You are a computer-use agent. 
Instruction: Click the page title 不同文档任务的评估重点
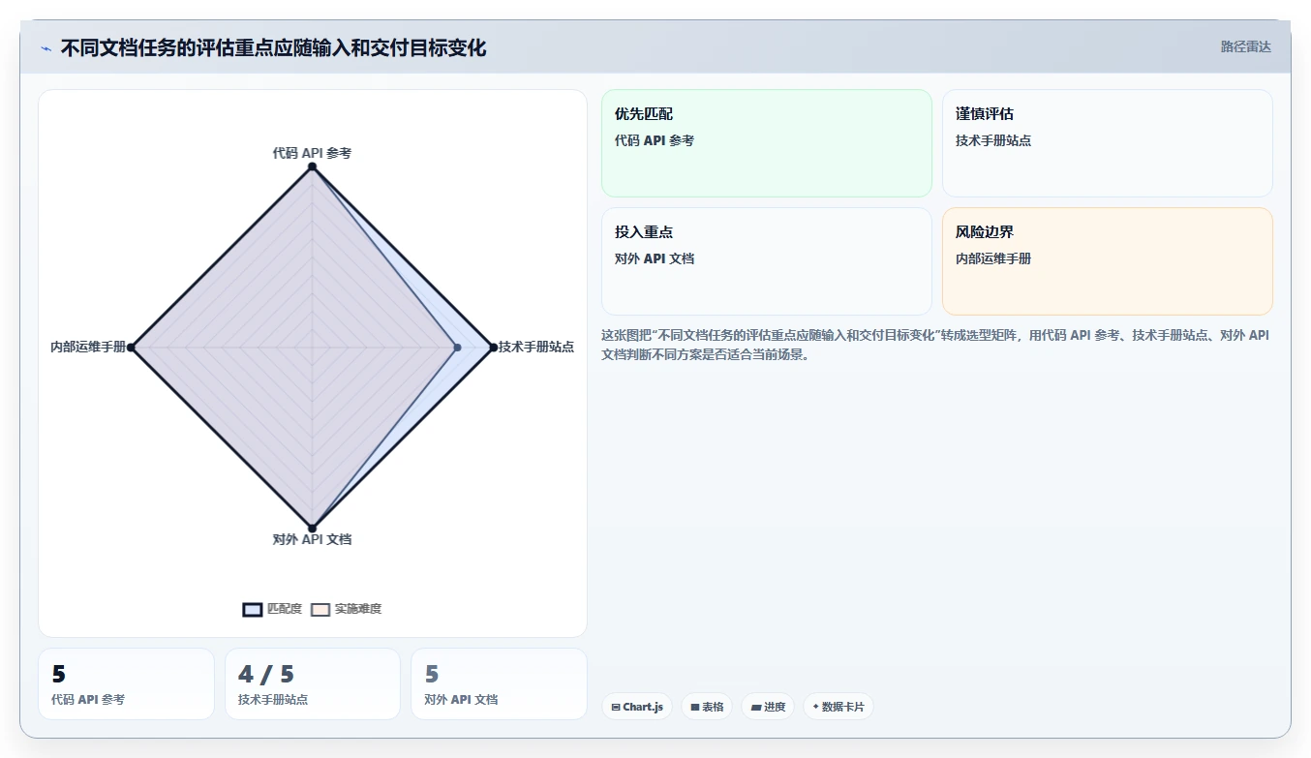(x=273, y=47)
